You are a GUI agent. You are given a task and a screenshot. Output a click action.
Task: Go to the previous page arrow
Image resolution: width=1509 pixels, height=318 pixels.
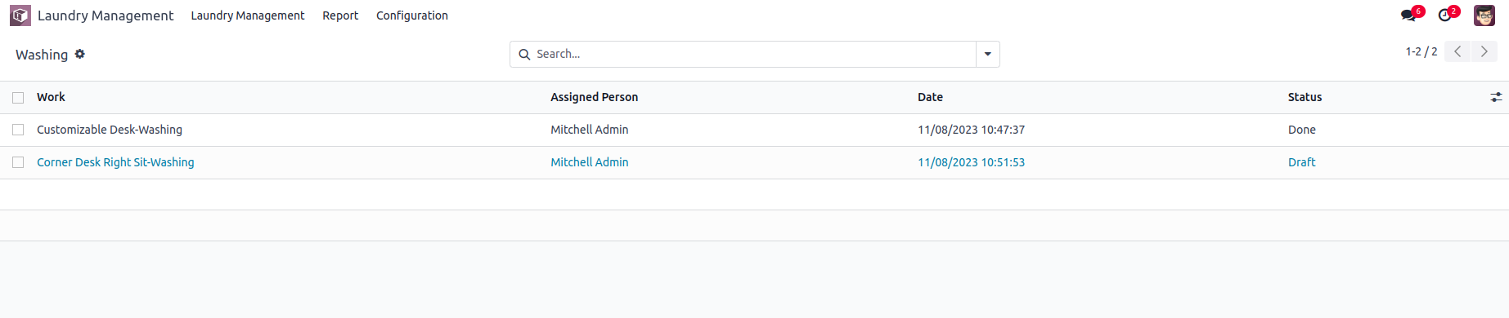tap(1457, 51)
